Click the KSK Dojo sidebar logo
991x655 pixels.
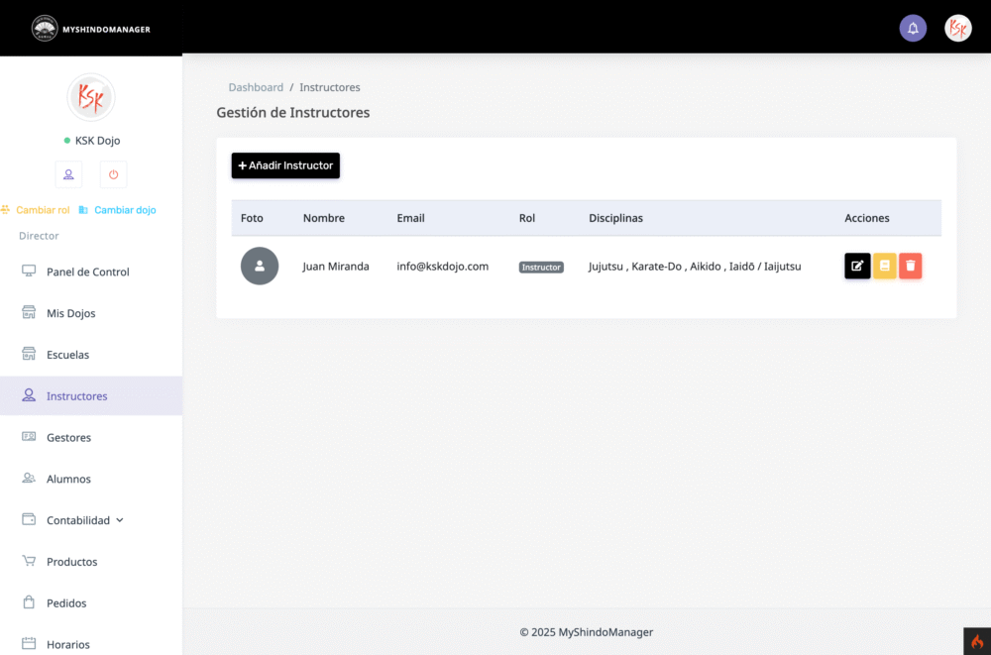pos(91,97)
